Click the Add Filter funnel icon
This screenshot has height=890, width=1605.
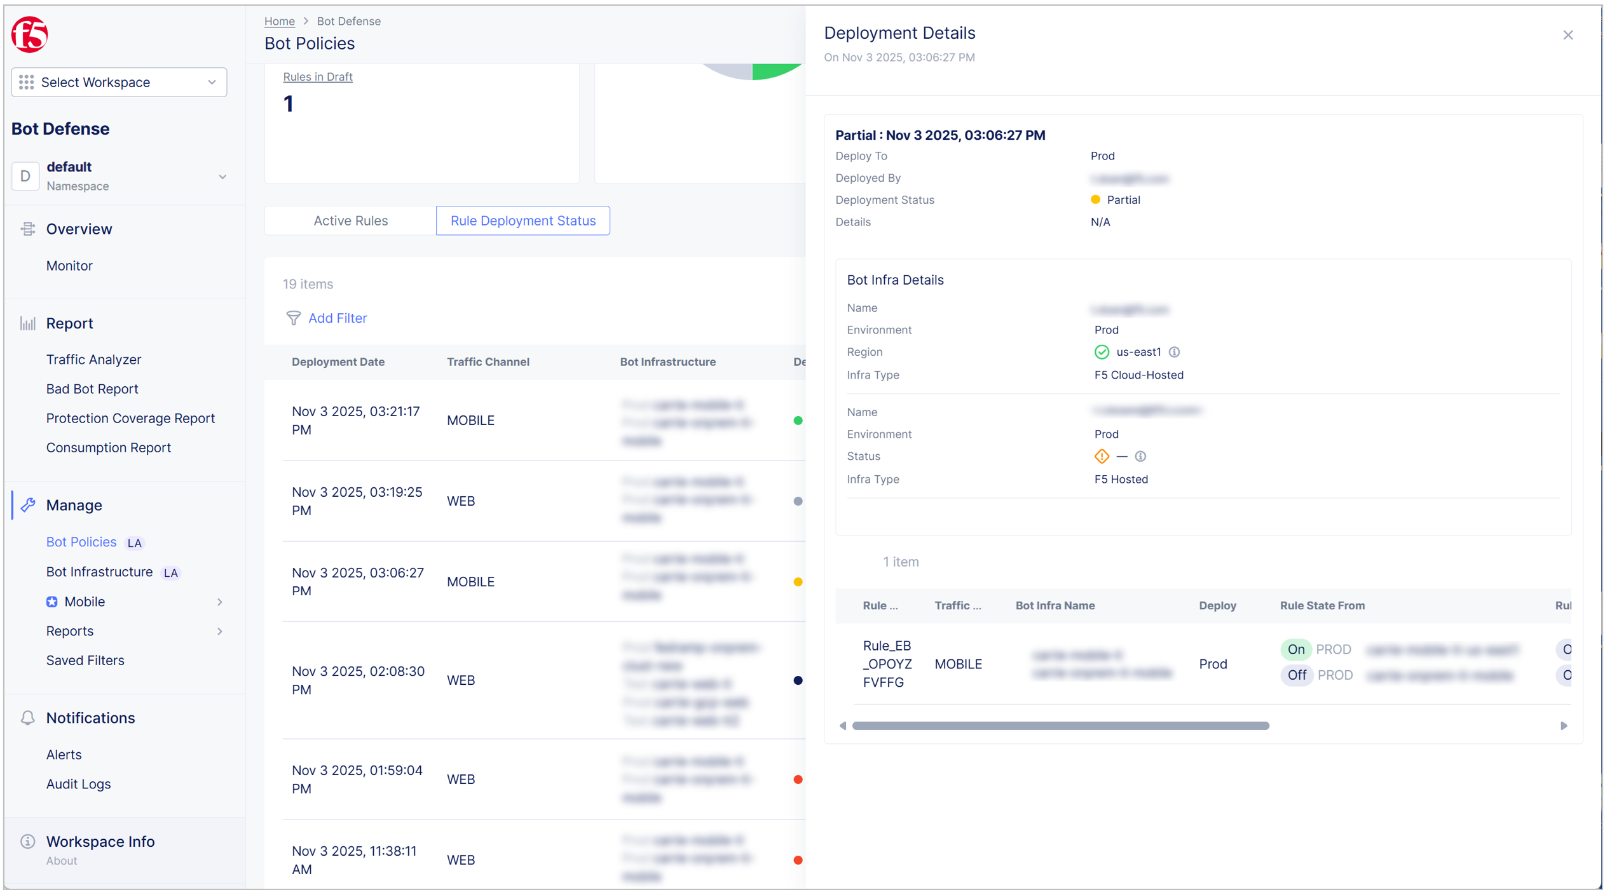click(293, 318)
